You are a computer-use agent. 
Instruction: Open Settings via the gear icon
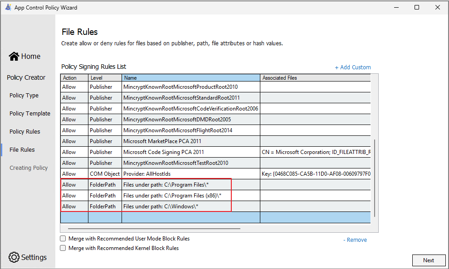pyautogui.click(x=14, y=257)
